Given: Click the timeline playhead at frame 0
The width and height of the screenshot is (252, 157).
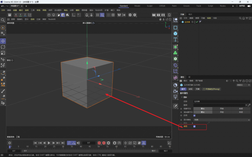Looking at the screenshot, I should click(x=10, y=147).
